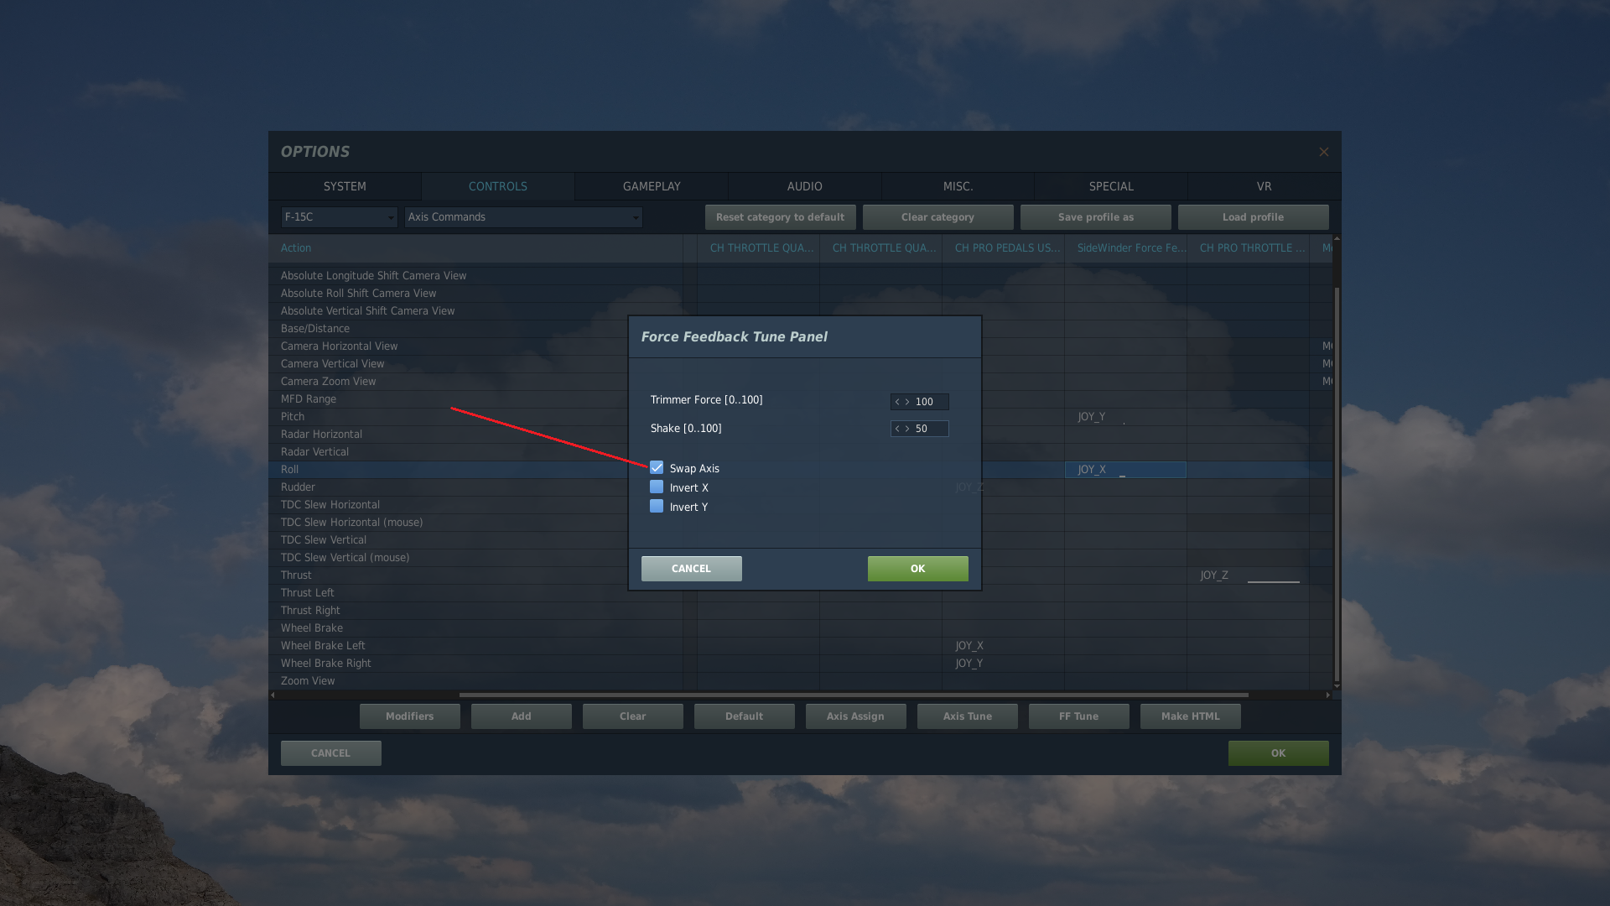Decrease Trimmer Force with left arrow
Viewport: 1610px width, 906px height.
coord(897,402)
